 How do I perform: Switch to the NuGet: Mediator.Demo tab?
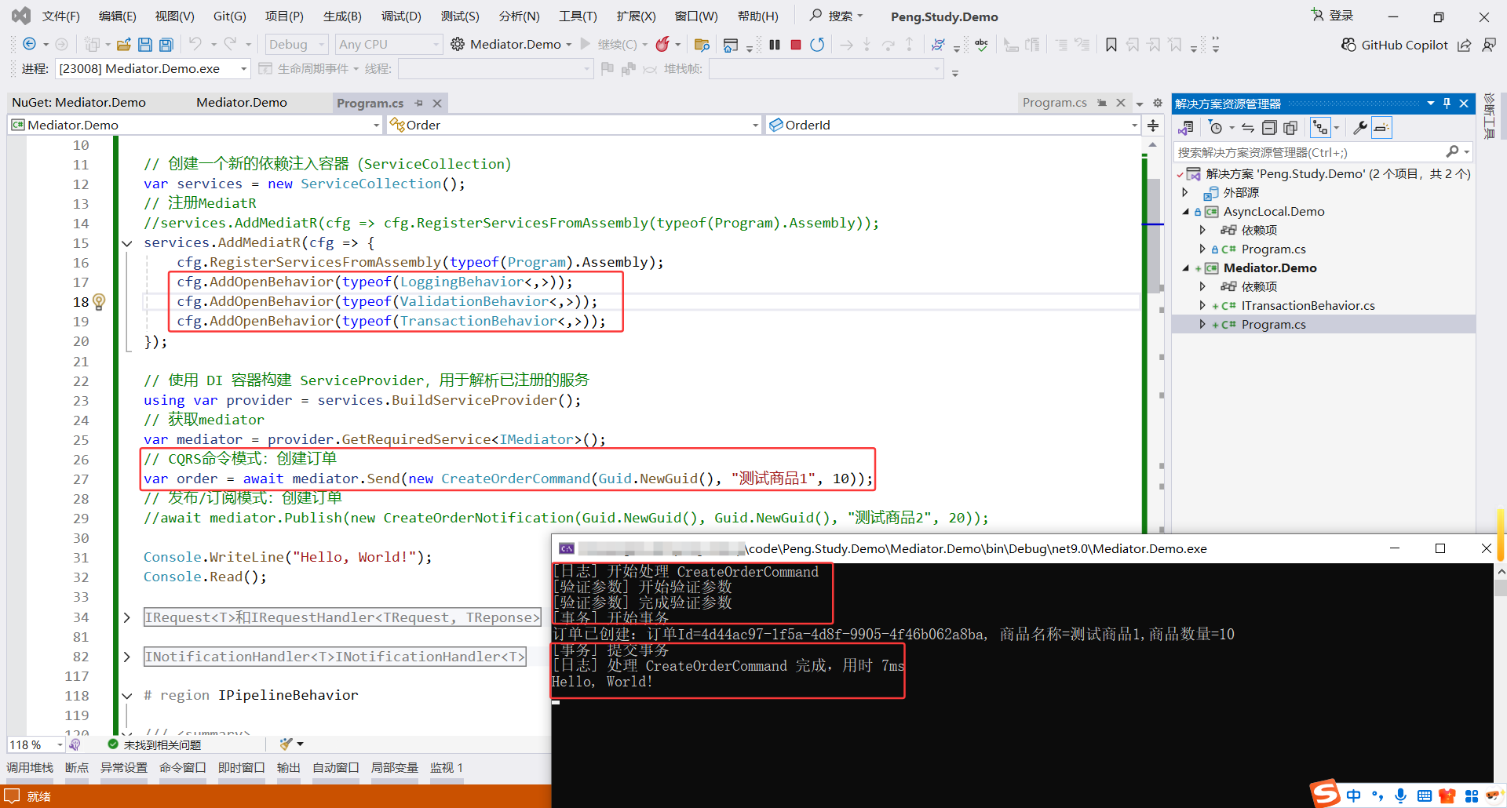click(78, 103)
